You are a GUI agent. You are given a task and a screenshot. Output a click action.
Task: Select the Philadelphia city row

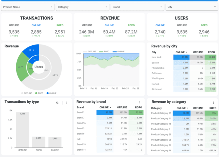(184, 68)
